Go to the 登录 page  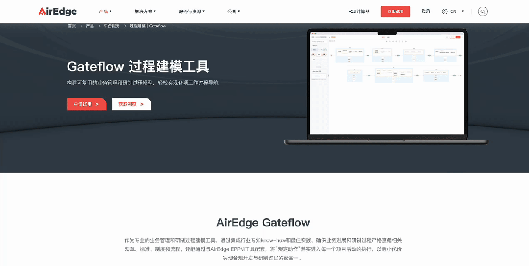[426, 11]
